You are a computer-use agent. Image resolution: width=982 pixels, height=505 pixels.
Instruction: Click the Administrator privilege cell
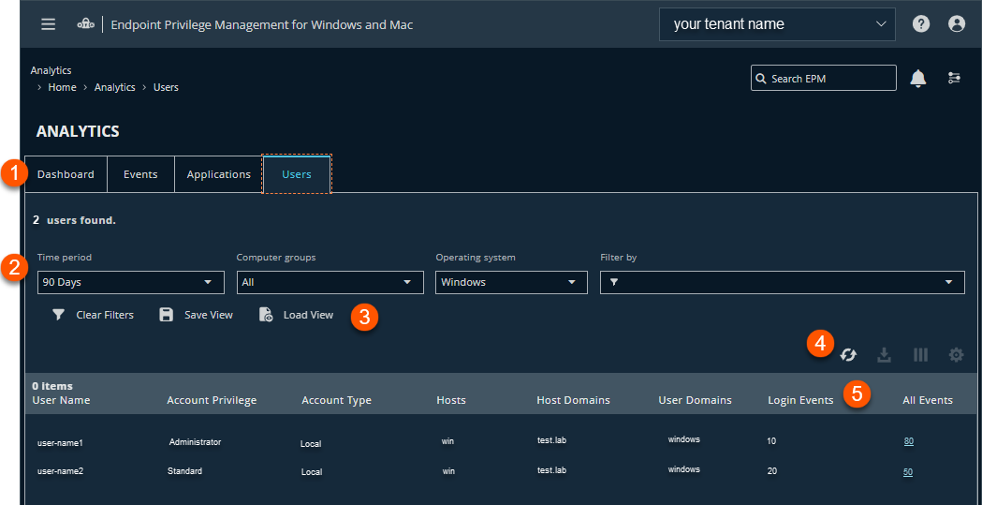click(195, 441)
